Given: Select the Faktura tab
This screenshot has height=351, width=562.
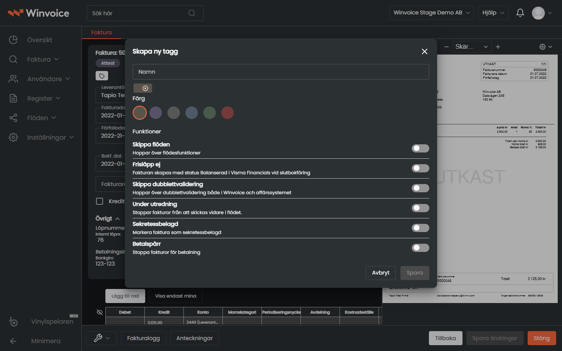Looking at the screenshot, I should 101,32.
